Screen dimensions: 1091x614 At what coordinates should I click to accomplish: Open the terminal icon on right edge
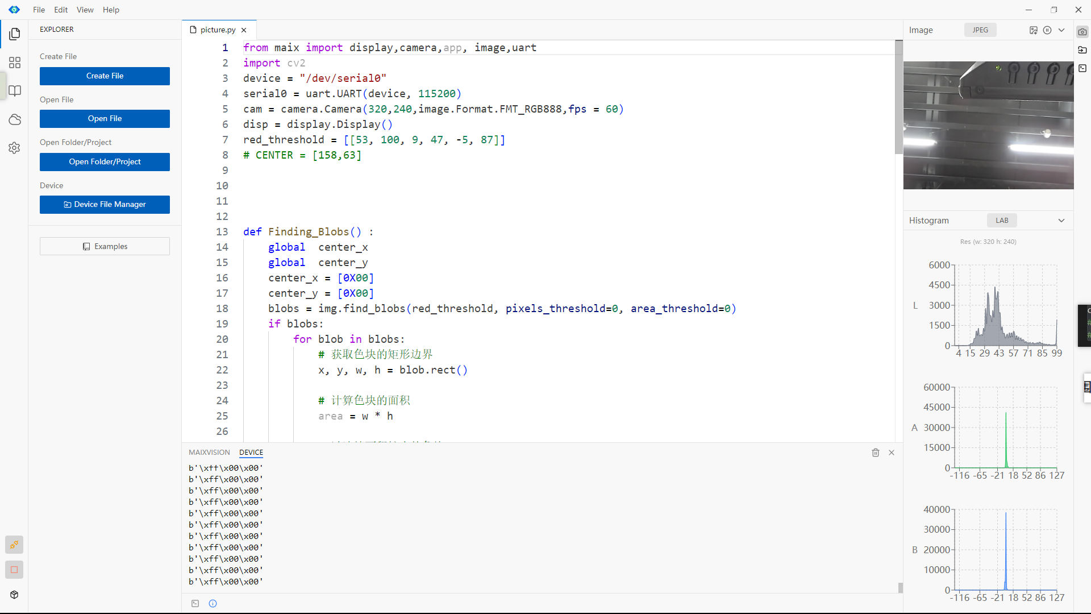[1082, 68]
